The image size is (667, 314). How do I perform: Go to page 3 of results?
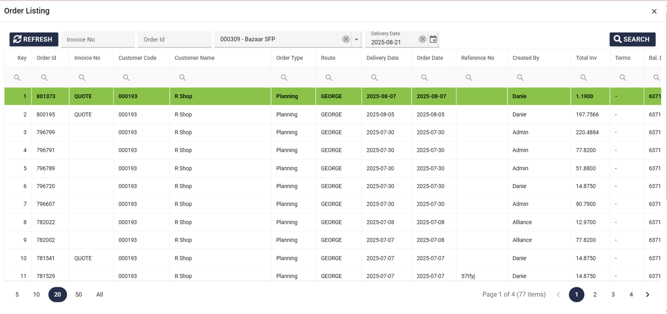[x=613, y=294]
